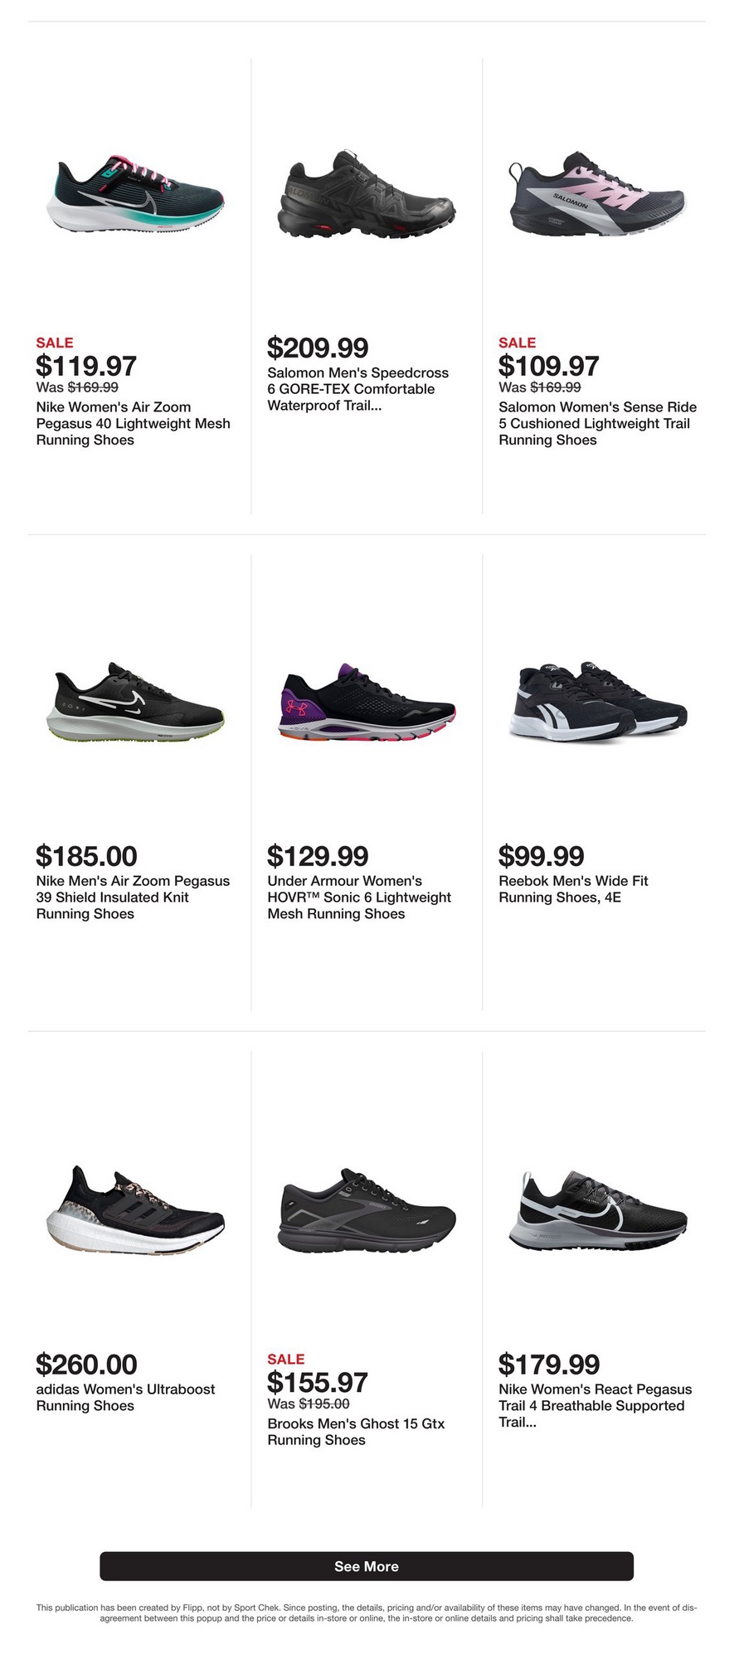Select the Nike React Pegasus Trail 4 image
This screenshot has width=734, height=1659.
pos(598,1208)
